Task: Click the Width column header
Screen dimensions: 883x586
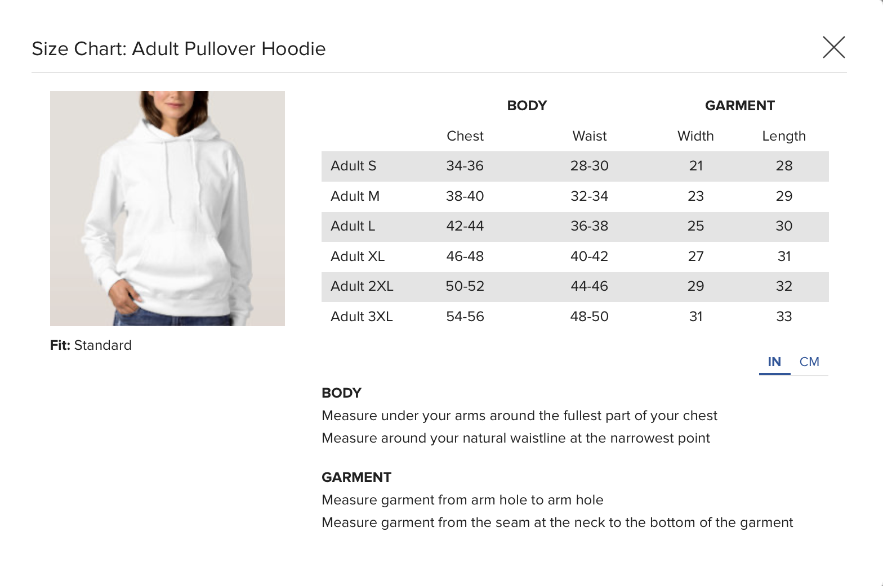Action: coord(695,136)
